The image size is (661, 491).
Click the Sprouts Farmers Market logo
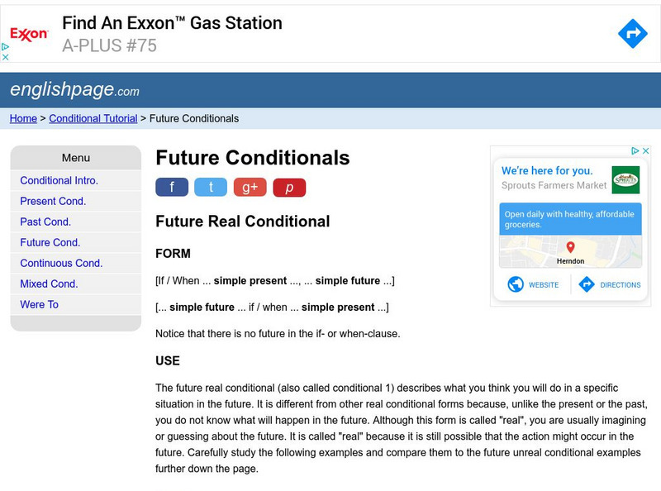coord(625,179)
